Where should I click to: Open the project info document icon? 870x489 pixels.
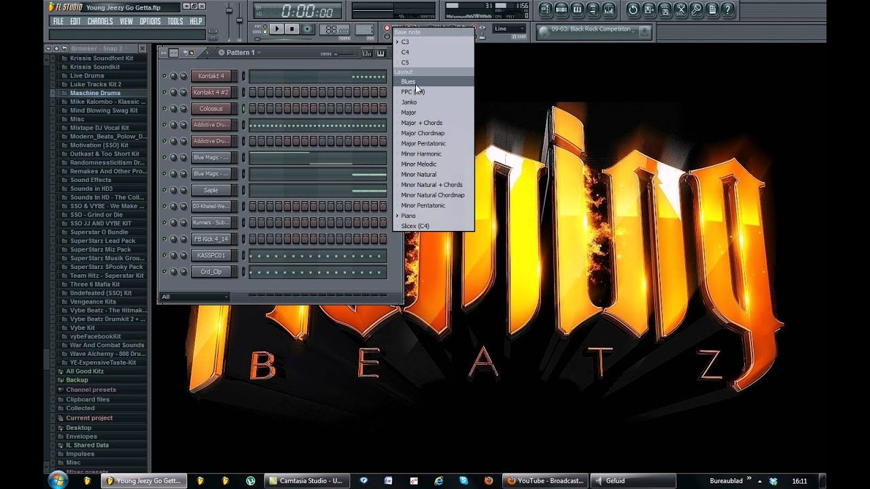712,10
